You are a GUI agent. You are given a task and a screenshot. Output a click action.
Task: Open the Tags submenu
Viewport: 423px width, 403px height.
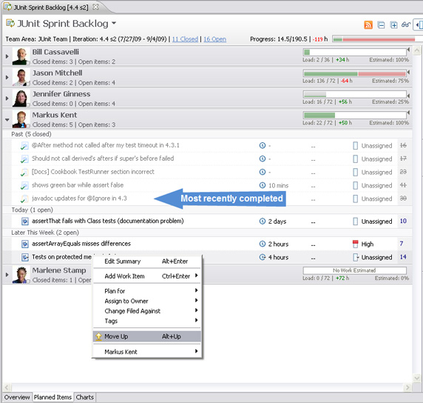click(147, 321)
